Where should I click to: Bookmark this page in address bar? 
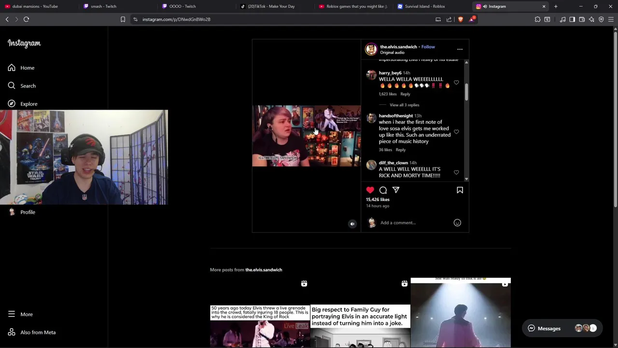(123, 19)
